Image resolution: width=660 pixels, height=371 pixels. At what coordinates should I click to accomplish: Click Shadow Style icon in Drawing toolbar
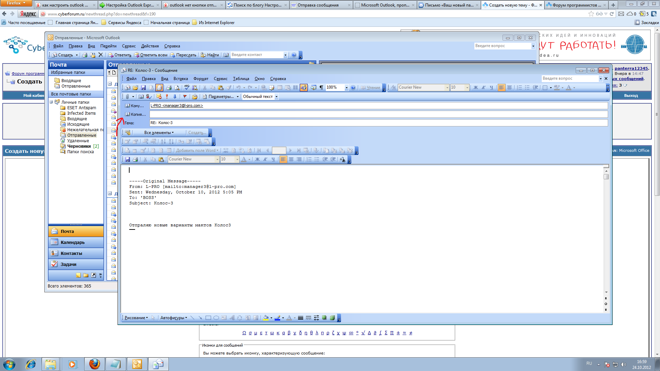coord(324,318)
